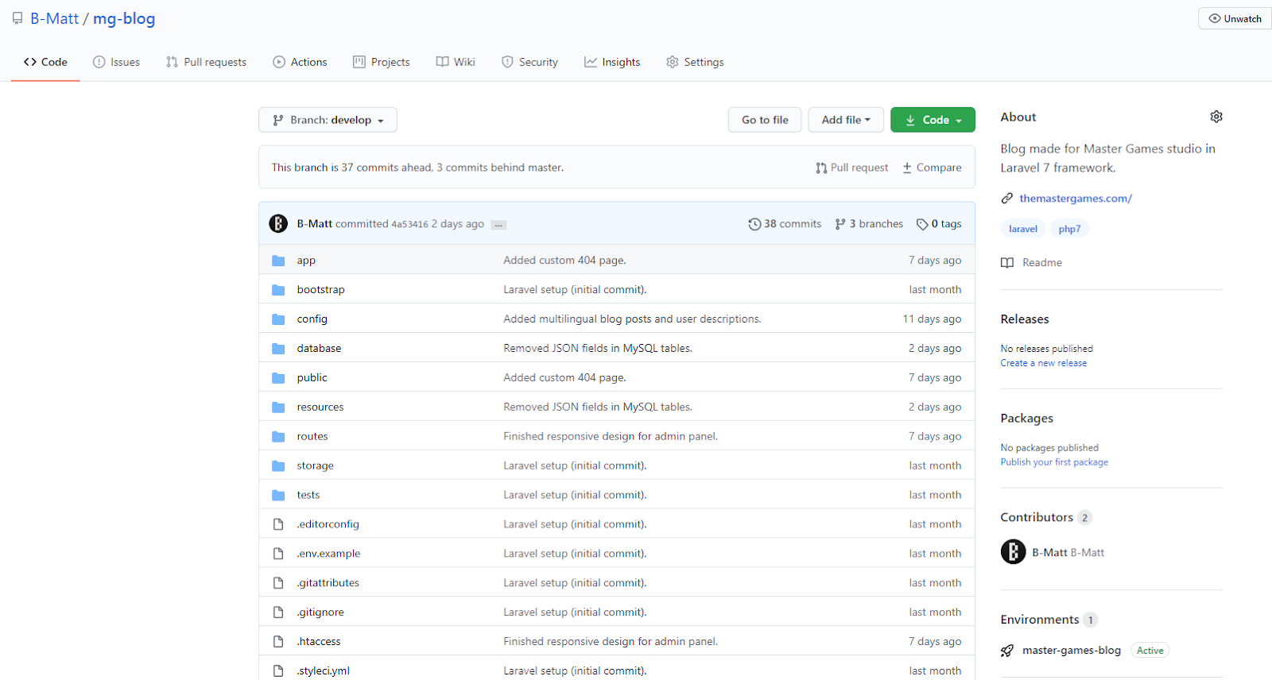The width and height of the screenshot is (1272, 680).
Task: Click the routes folder icon
Action: (278, 437)
